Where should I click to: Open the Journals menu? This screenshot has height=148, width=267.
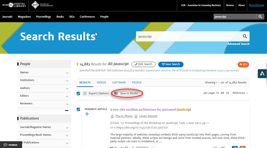7,17
